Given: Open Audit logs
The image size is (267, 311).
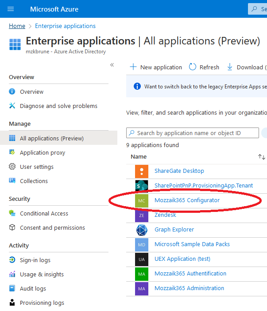Looking at the screenshot, I should coord(33,289).
